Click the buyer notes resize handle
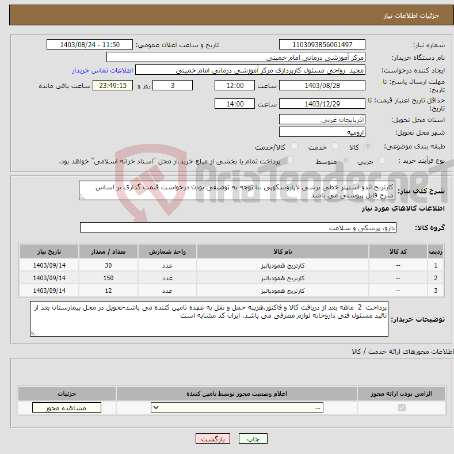 pyautogui.click(x=33, y=333)
